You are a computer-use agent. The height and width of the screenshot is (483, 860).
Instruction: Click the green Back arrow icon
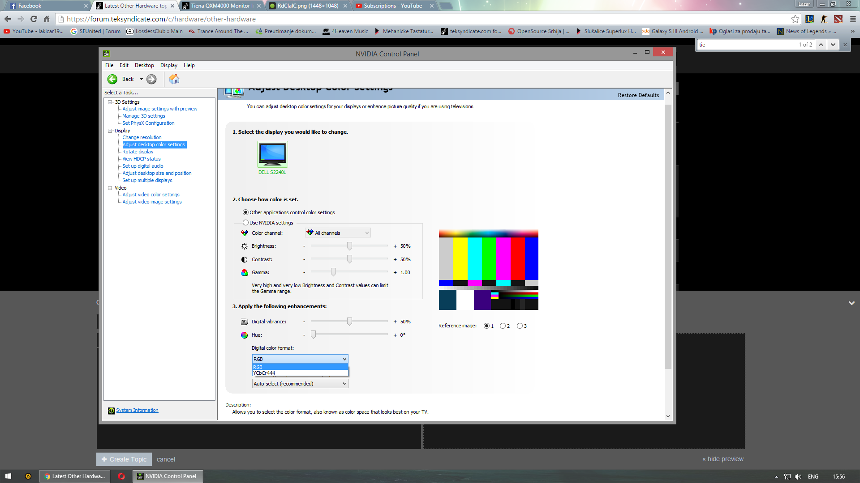pyautogui.click(x=112, y=79)
